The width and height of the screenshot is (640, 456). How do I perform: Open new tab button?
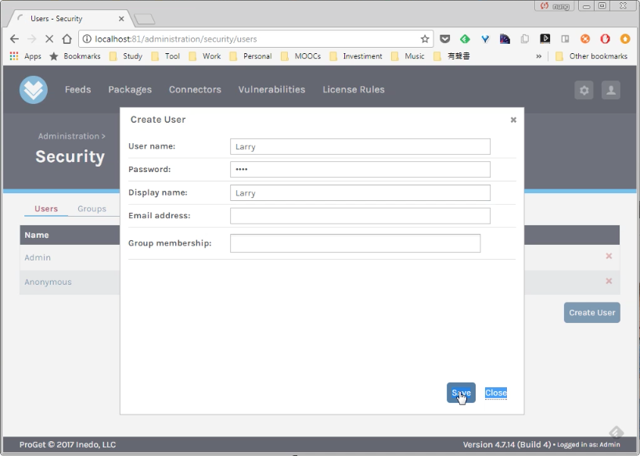tap(144, 19)
